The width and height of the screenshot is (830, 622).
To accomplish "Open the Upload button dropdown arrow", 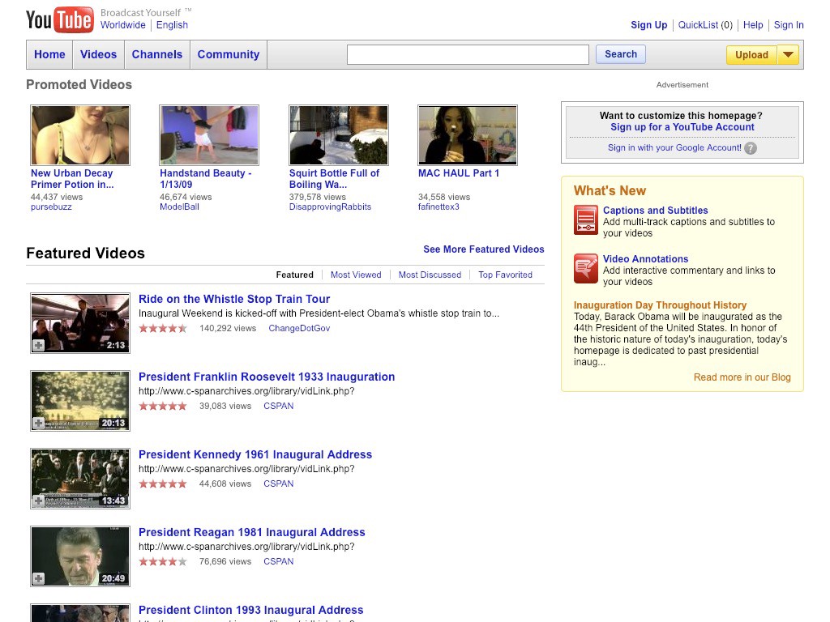I will click(788, 55).
